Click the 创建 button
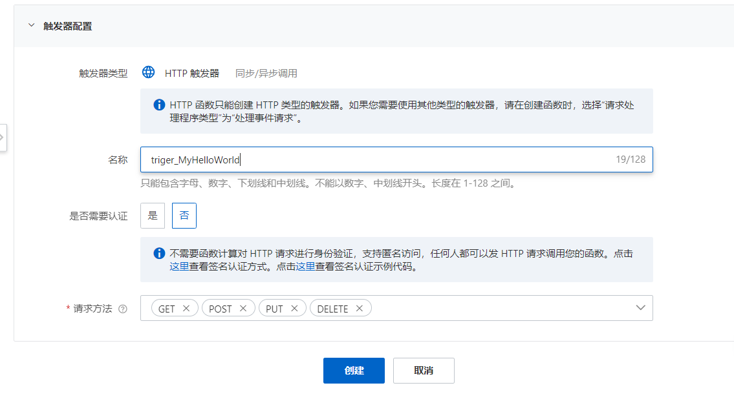 354,370
